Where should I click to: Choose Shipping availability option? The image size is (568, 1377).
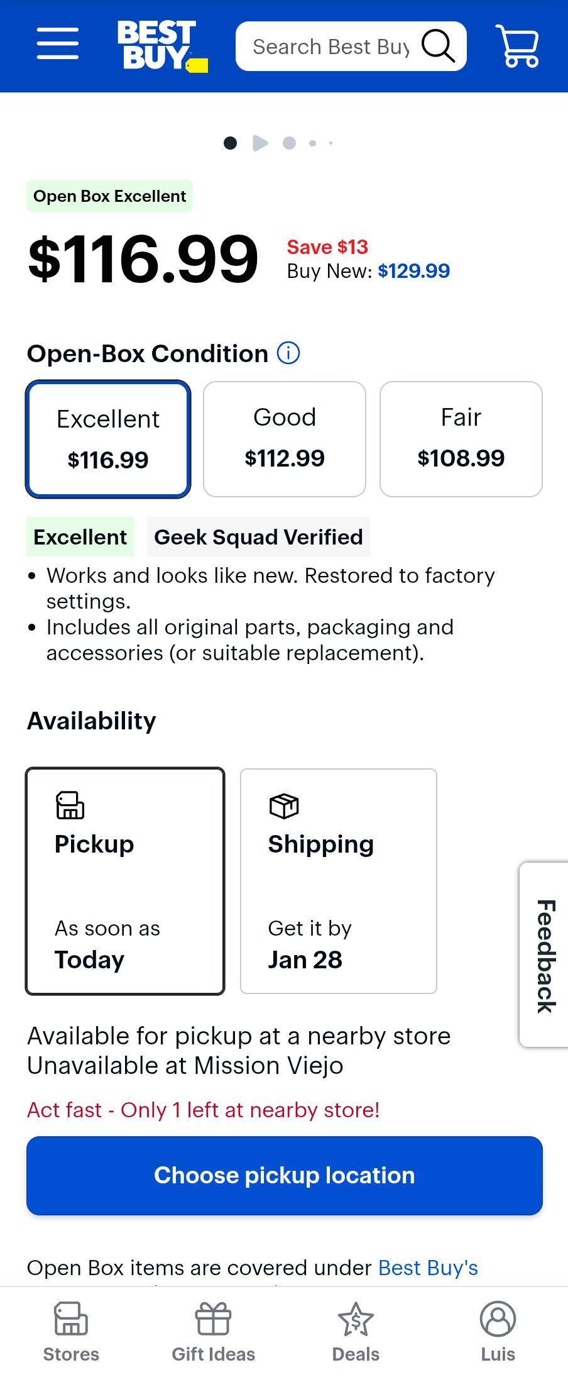click(339, 881)
